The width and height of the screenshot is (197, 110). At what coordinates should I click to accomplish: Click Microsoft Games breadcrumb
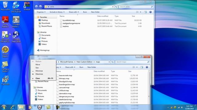point(66,62)
